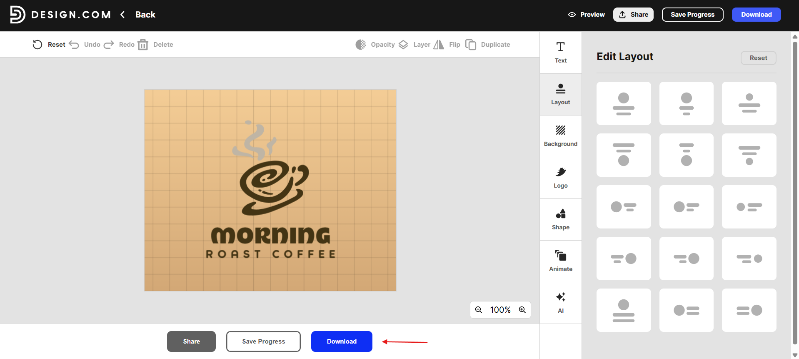This screenshot has width=799, height=359.
Task: Choose layout with icon left, middle column, third row
Action: click(x=687, y=207)
